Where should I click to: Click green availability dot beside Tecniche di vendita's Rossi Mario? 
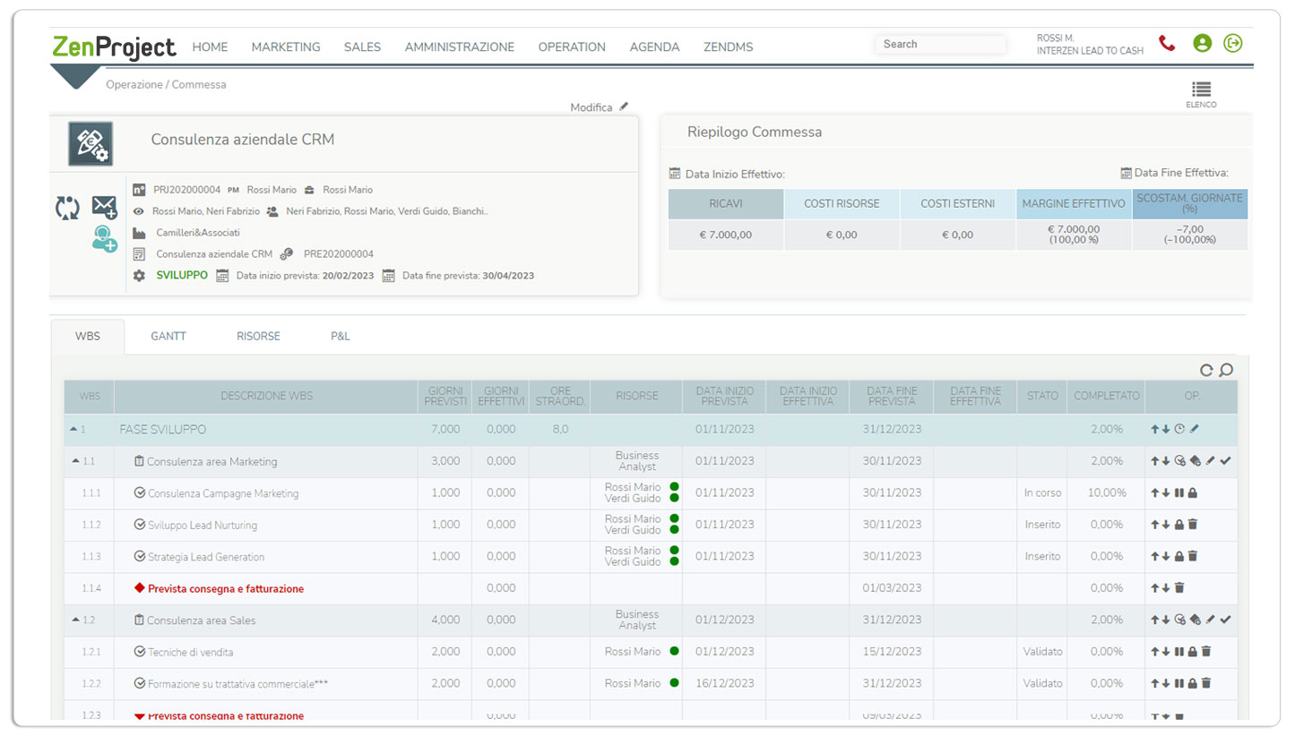[x=674, y=651]
